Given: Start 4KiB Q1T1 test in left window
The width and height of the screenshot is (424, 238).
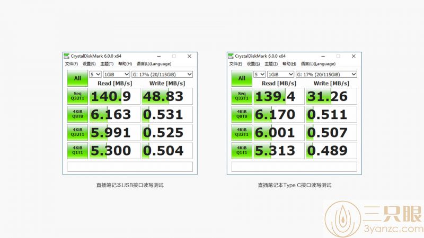Looking at the screenshot, I should (x=77, y=150).
